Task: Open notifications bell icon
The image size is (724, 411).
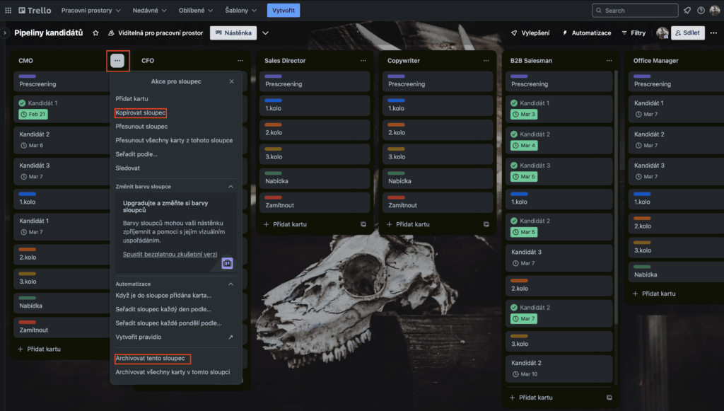Action: click(x=687, y=10)
